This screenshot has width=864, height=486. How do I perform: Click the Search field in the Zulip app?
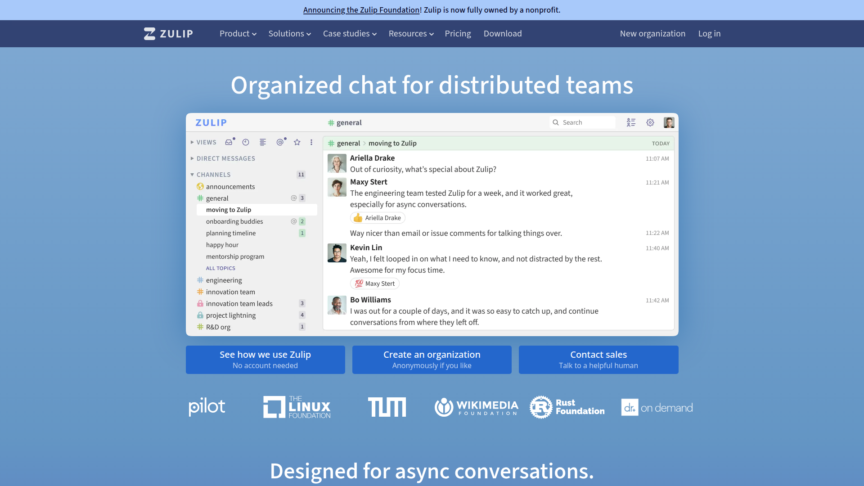pos(582,122)
